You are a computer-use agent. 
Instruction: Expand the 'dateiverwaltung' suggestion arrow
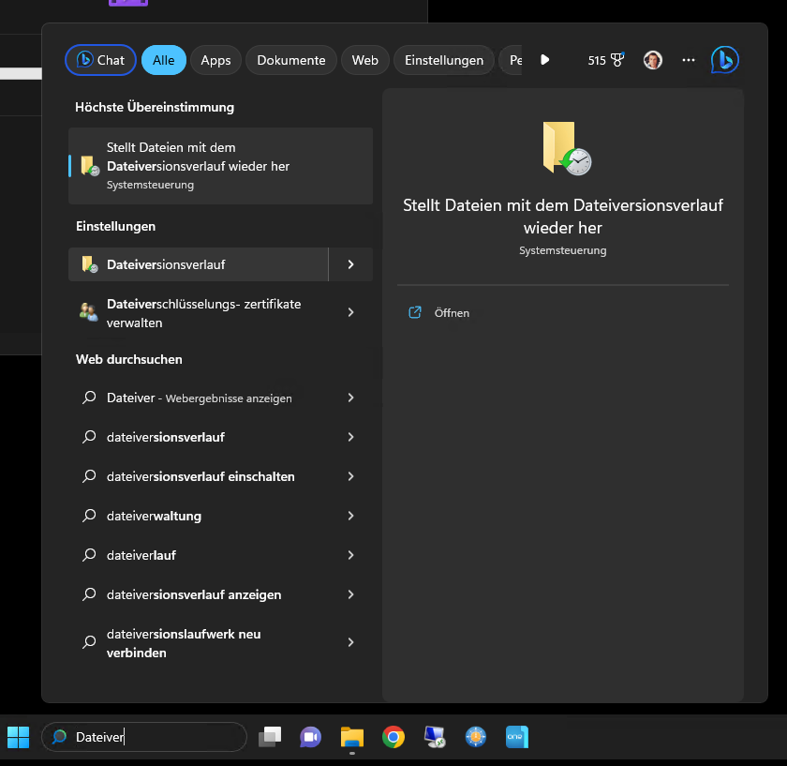pyautogui.click(x=350, y=516)
